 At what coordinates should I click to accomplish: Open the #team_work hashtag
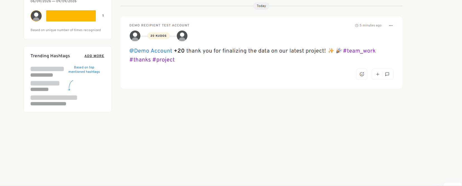359,51
